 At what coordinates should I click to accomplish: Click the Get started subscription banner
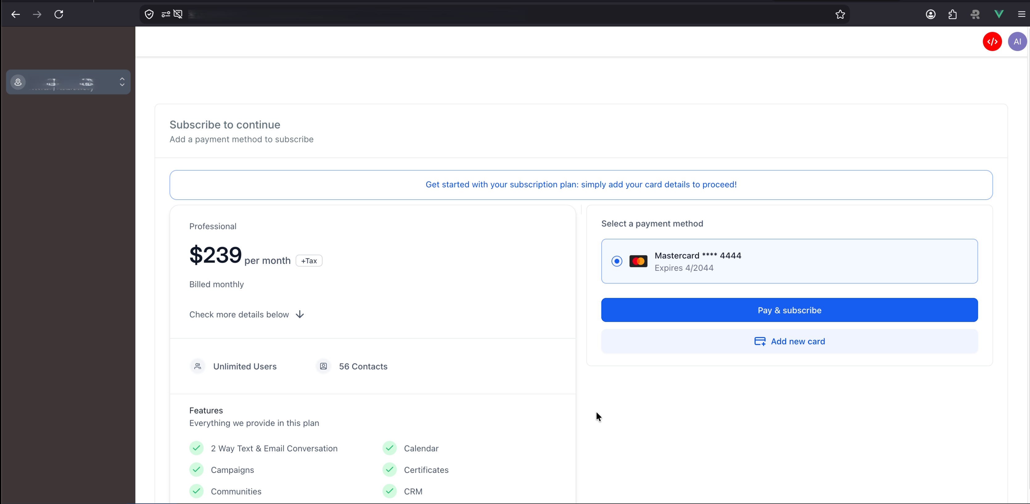(581, 185)
